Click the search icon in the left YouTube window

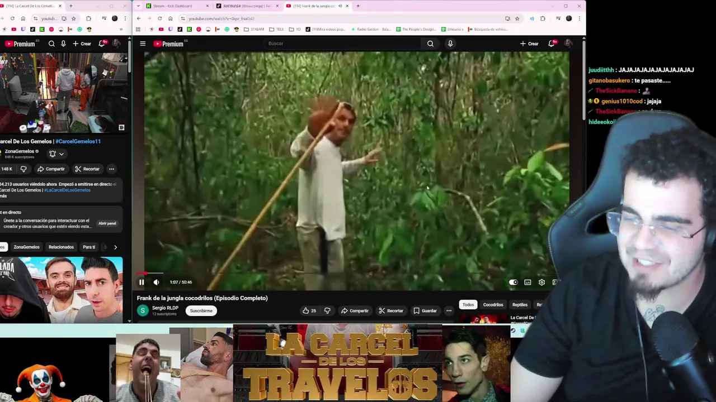[x=51, y=44]
